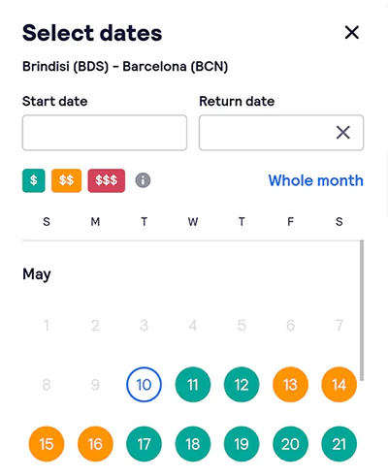Choose May 15 orange date
The width and height of the screenshot is (388, 476).
pos(47,444)
